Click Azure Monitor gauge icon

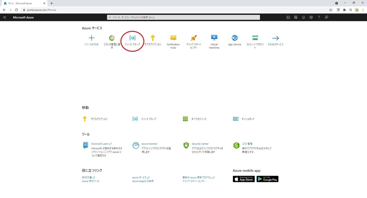(136, 145)
